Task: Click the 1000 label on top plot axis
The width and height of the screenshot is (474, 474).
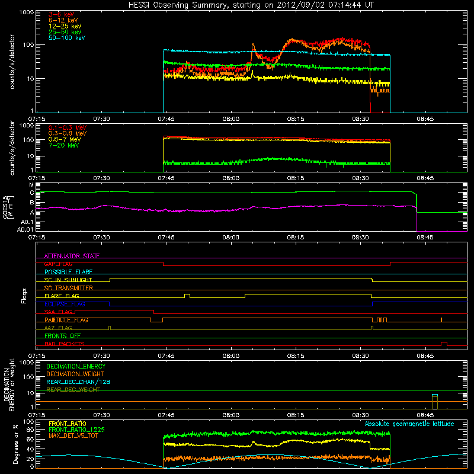Action: point(27,12)
